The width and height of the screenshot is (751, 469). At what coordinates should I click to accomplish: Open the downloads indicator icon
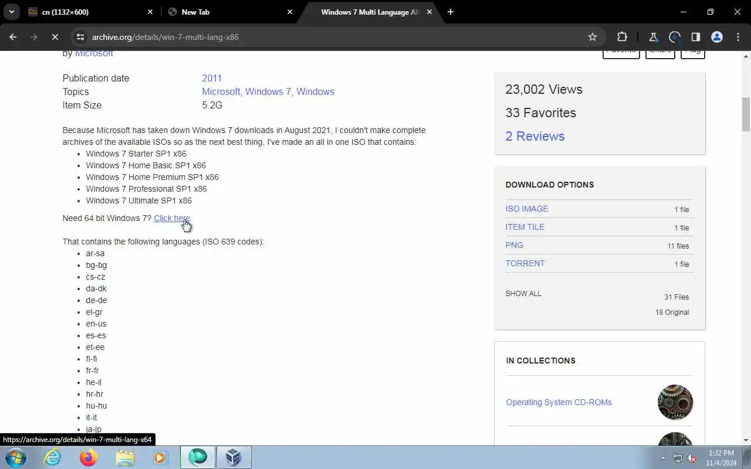coord(674,37)
